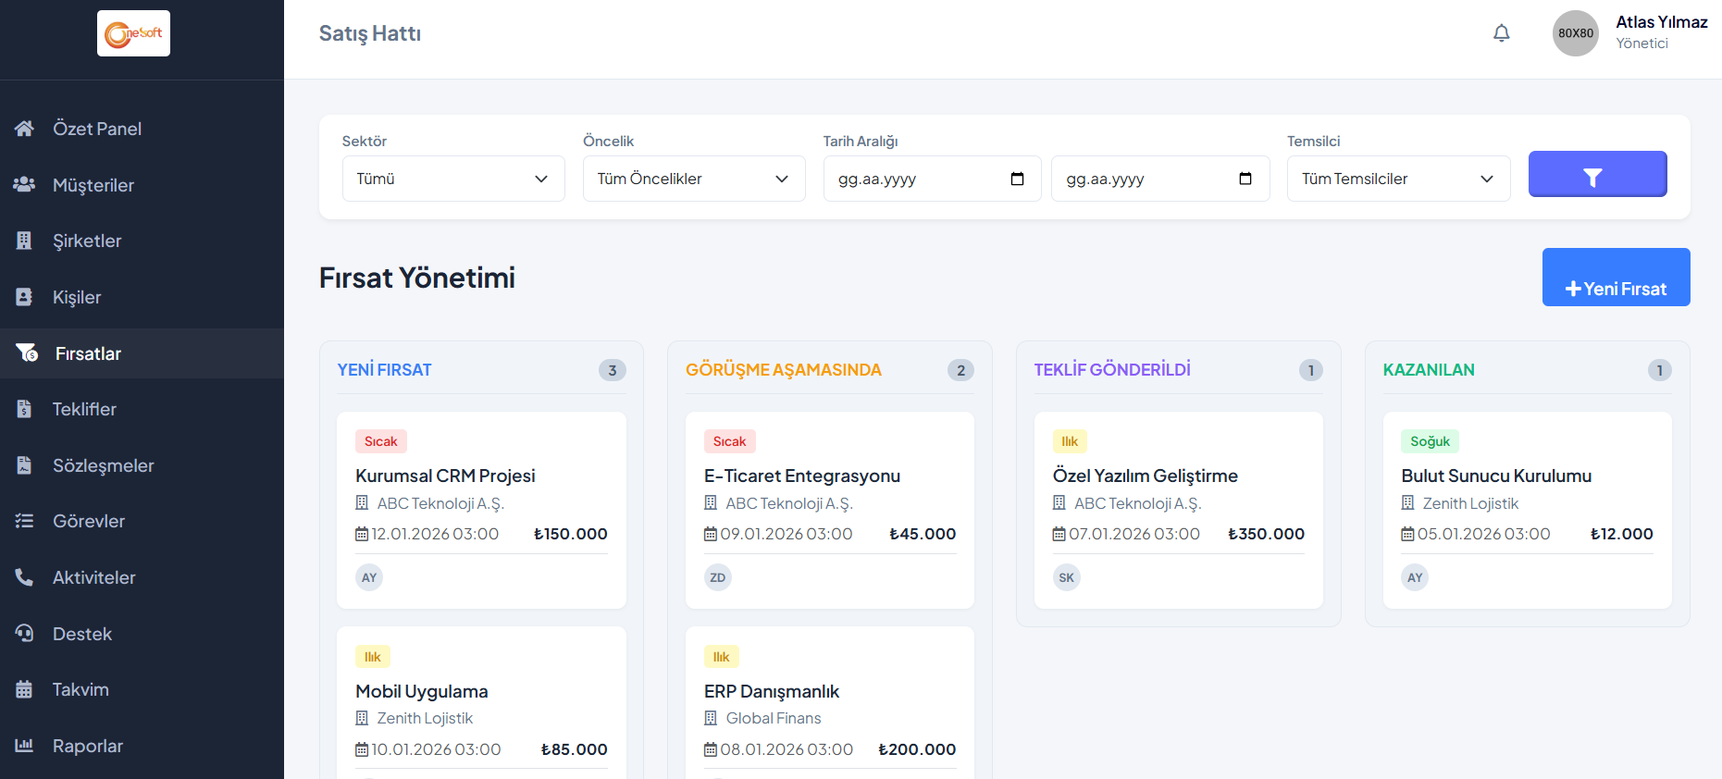The width and height of the screenshot is (1722, 779).
Task: Click the first Tarih Aralığı date input
Action: tap(916, 179)
